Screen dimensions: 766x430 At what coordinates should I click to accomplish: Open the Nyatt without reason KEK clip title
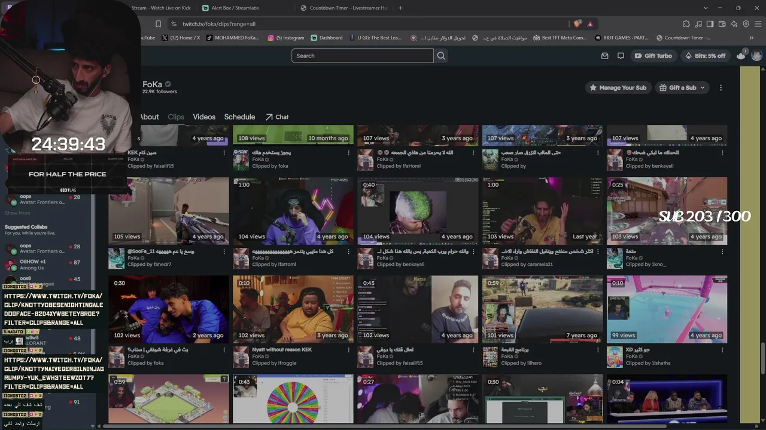(282, 349)
